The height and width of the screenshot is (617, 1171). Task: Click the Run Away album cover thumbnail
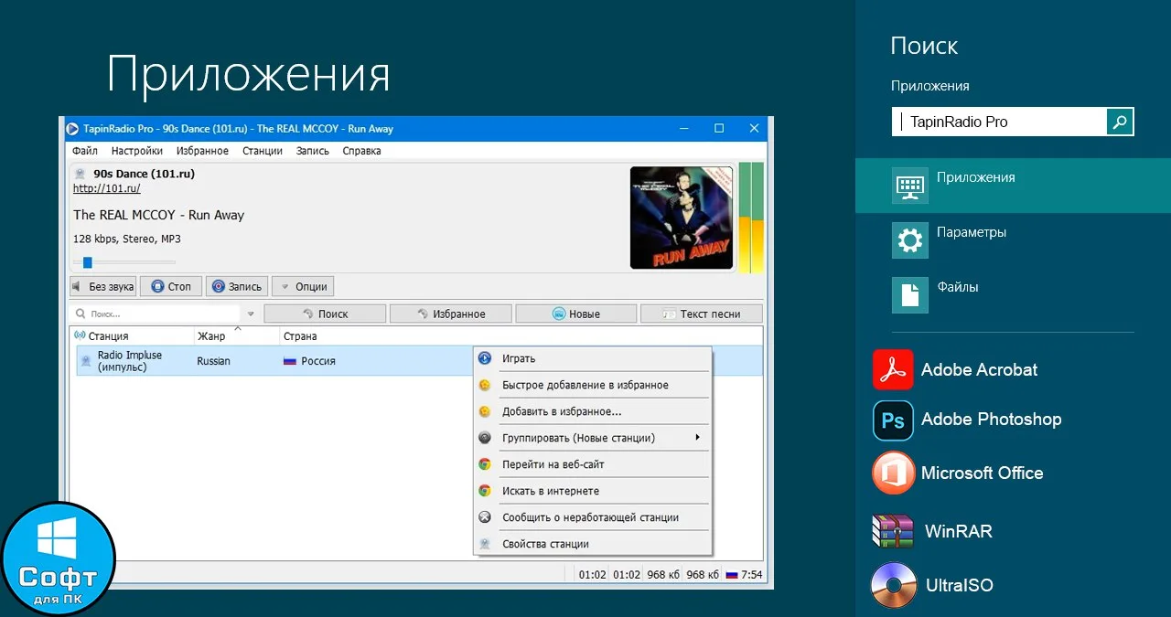(x=682, y=218)
